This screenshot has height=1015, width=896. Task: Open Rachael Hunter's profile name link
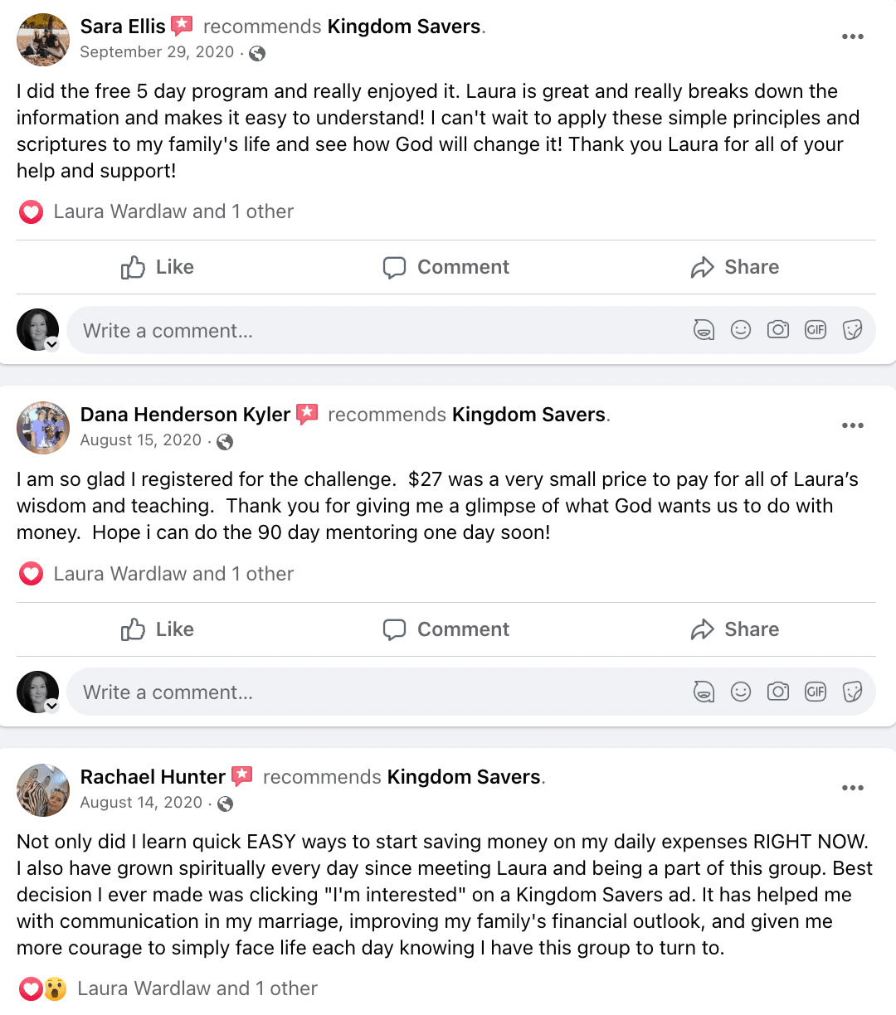point(153,777)
